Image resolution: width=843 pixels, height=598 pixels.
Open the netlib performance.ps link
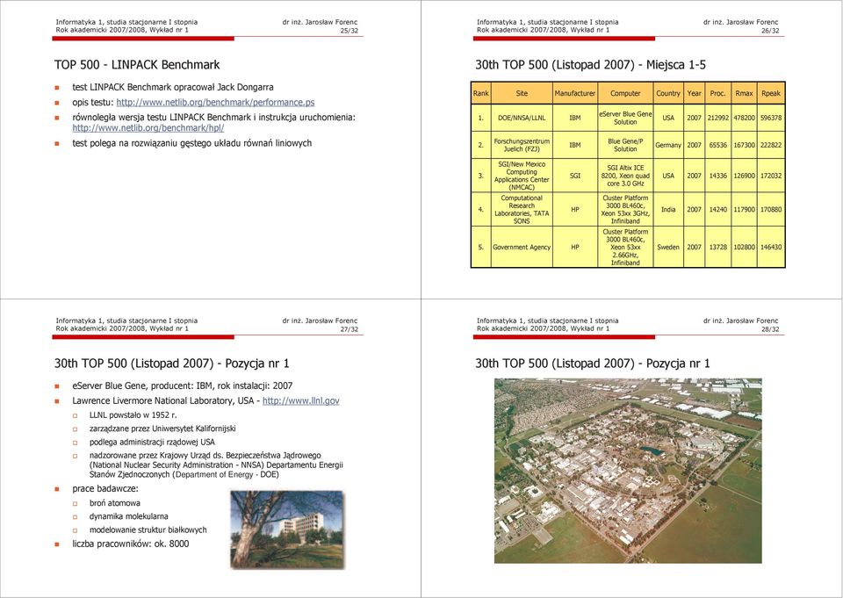[x=216, y=102]
